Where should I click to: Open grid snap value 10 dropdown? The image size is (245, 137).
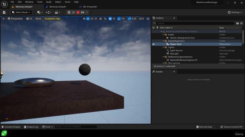114,19
